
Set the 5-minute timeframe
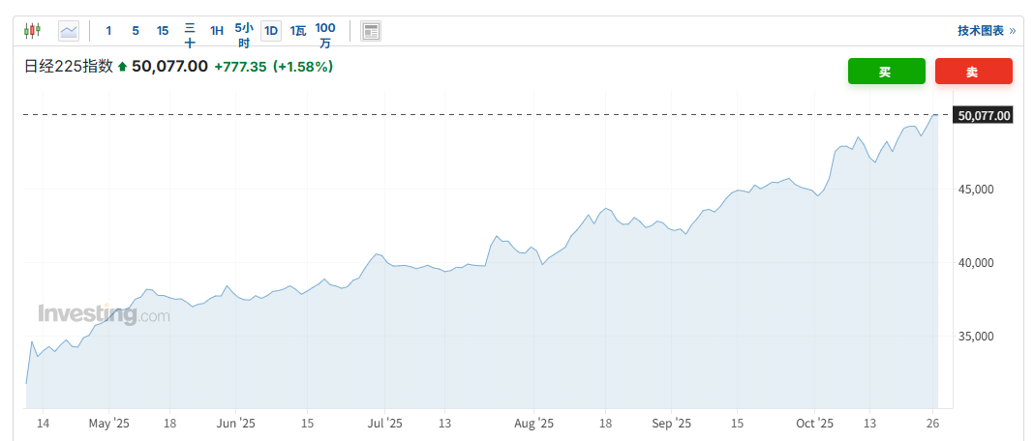[136, 31]
